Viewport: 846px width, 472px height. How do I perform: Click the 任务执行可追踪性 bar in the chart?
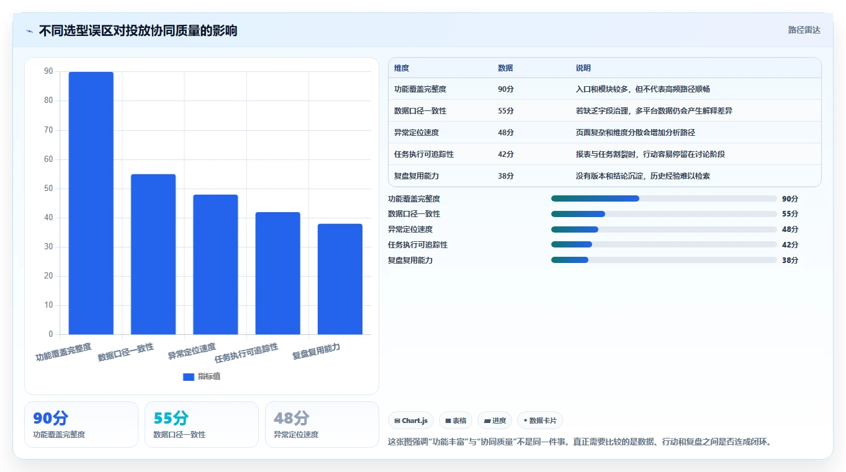coord(277,273)
